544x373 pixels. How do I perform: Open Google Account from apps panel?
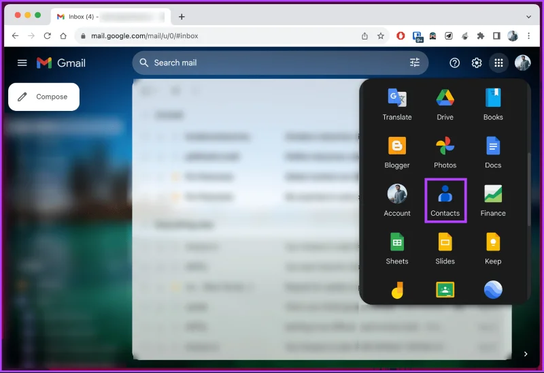pos(397,200)
